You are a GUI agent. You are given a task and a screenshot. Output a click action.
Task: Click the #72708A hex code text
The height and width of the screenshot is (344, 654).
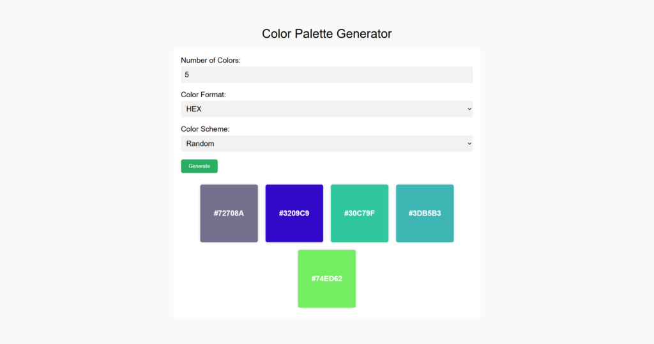click(x=229, y=214)
